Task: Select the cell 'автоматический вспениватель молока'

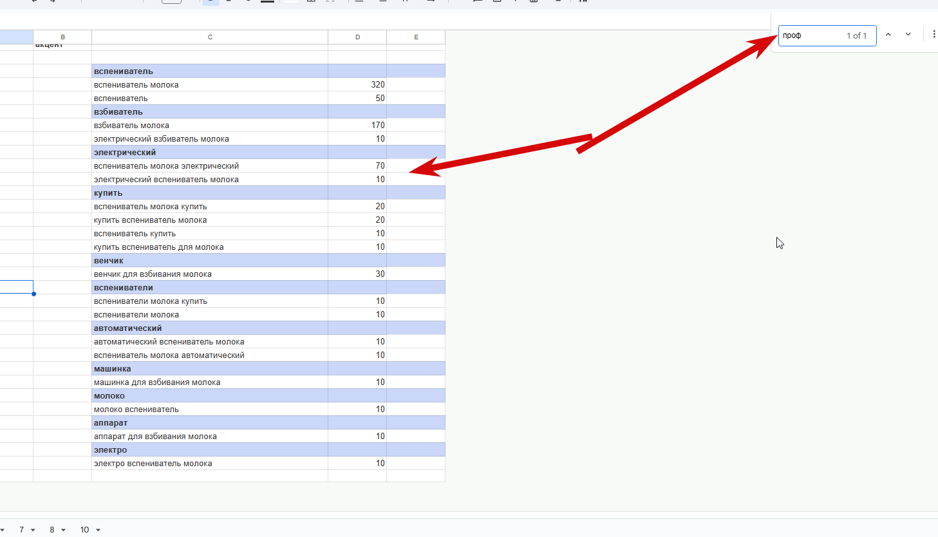Action: [x=210, y=342]
